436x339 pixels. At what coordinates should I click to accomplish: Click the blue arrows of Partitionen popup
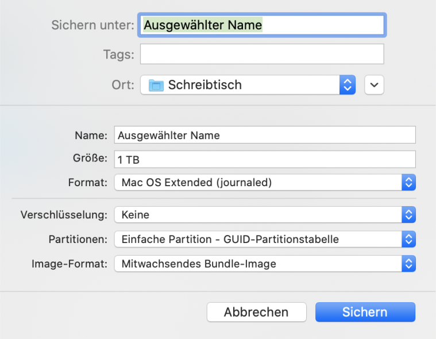[x=409, y=239]
